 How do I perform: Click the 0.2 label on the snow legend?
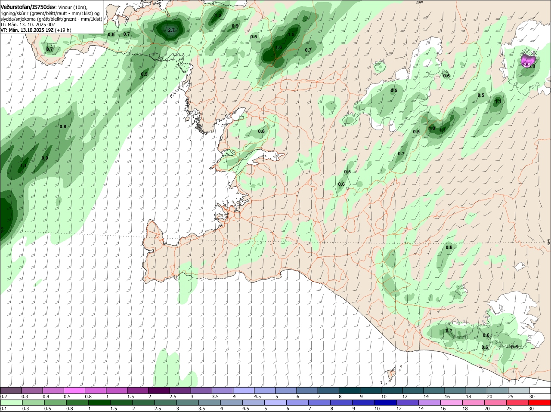(x=4, y=397)
